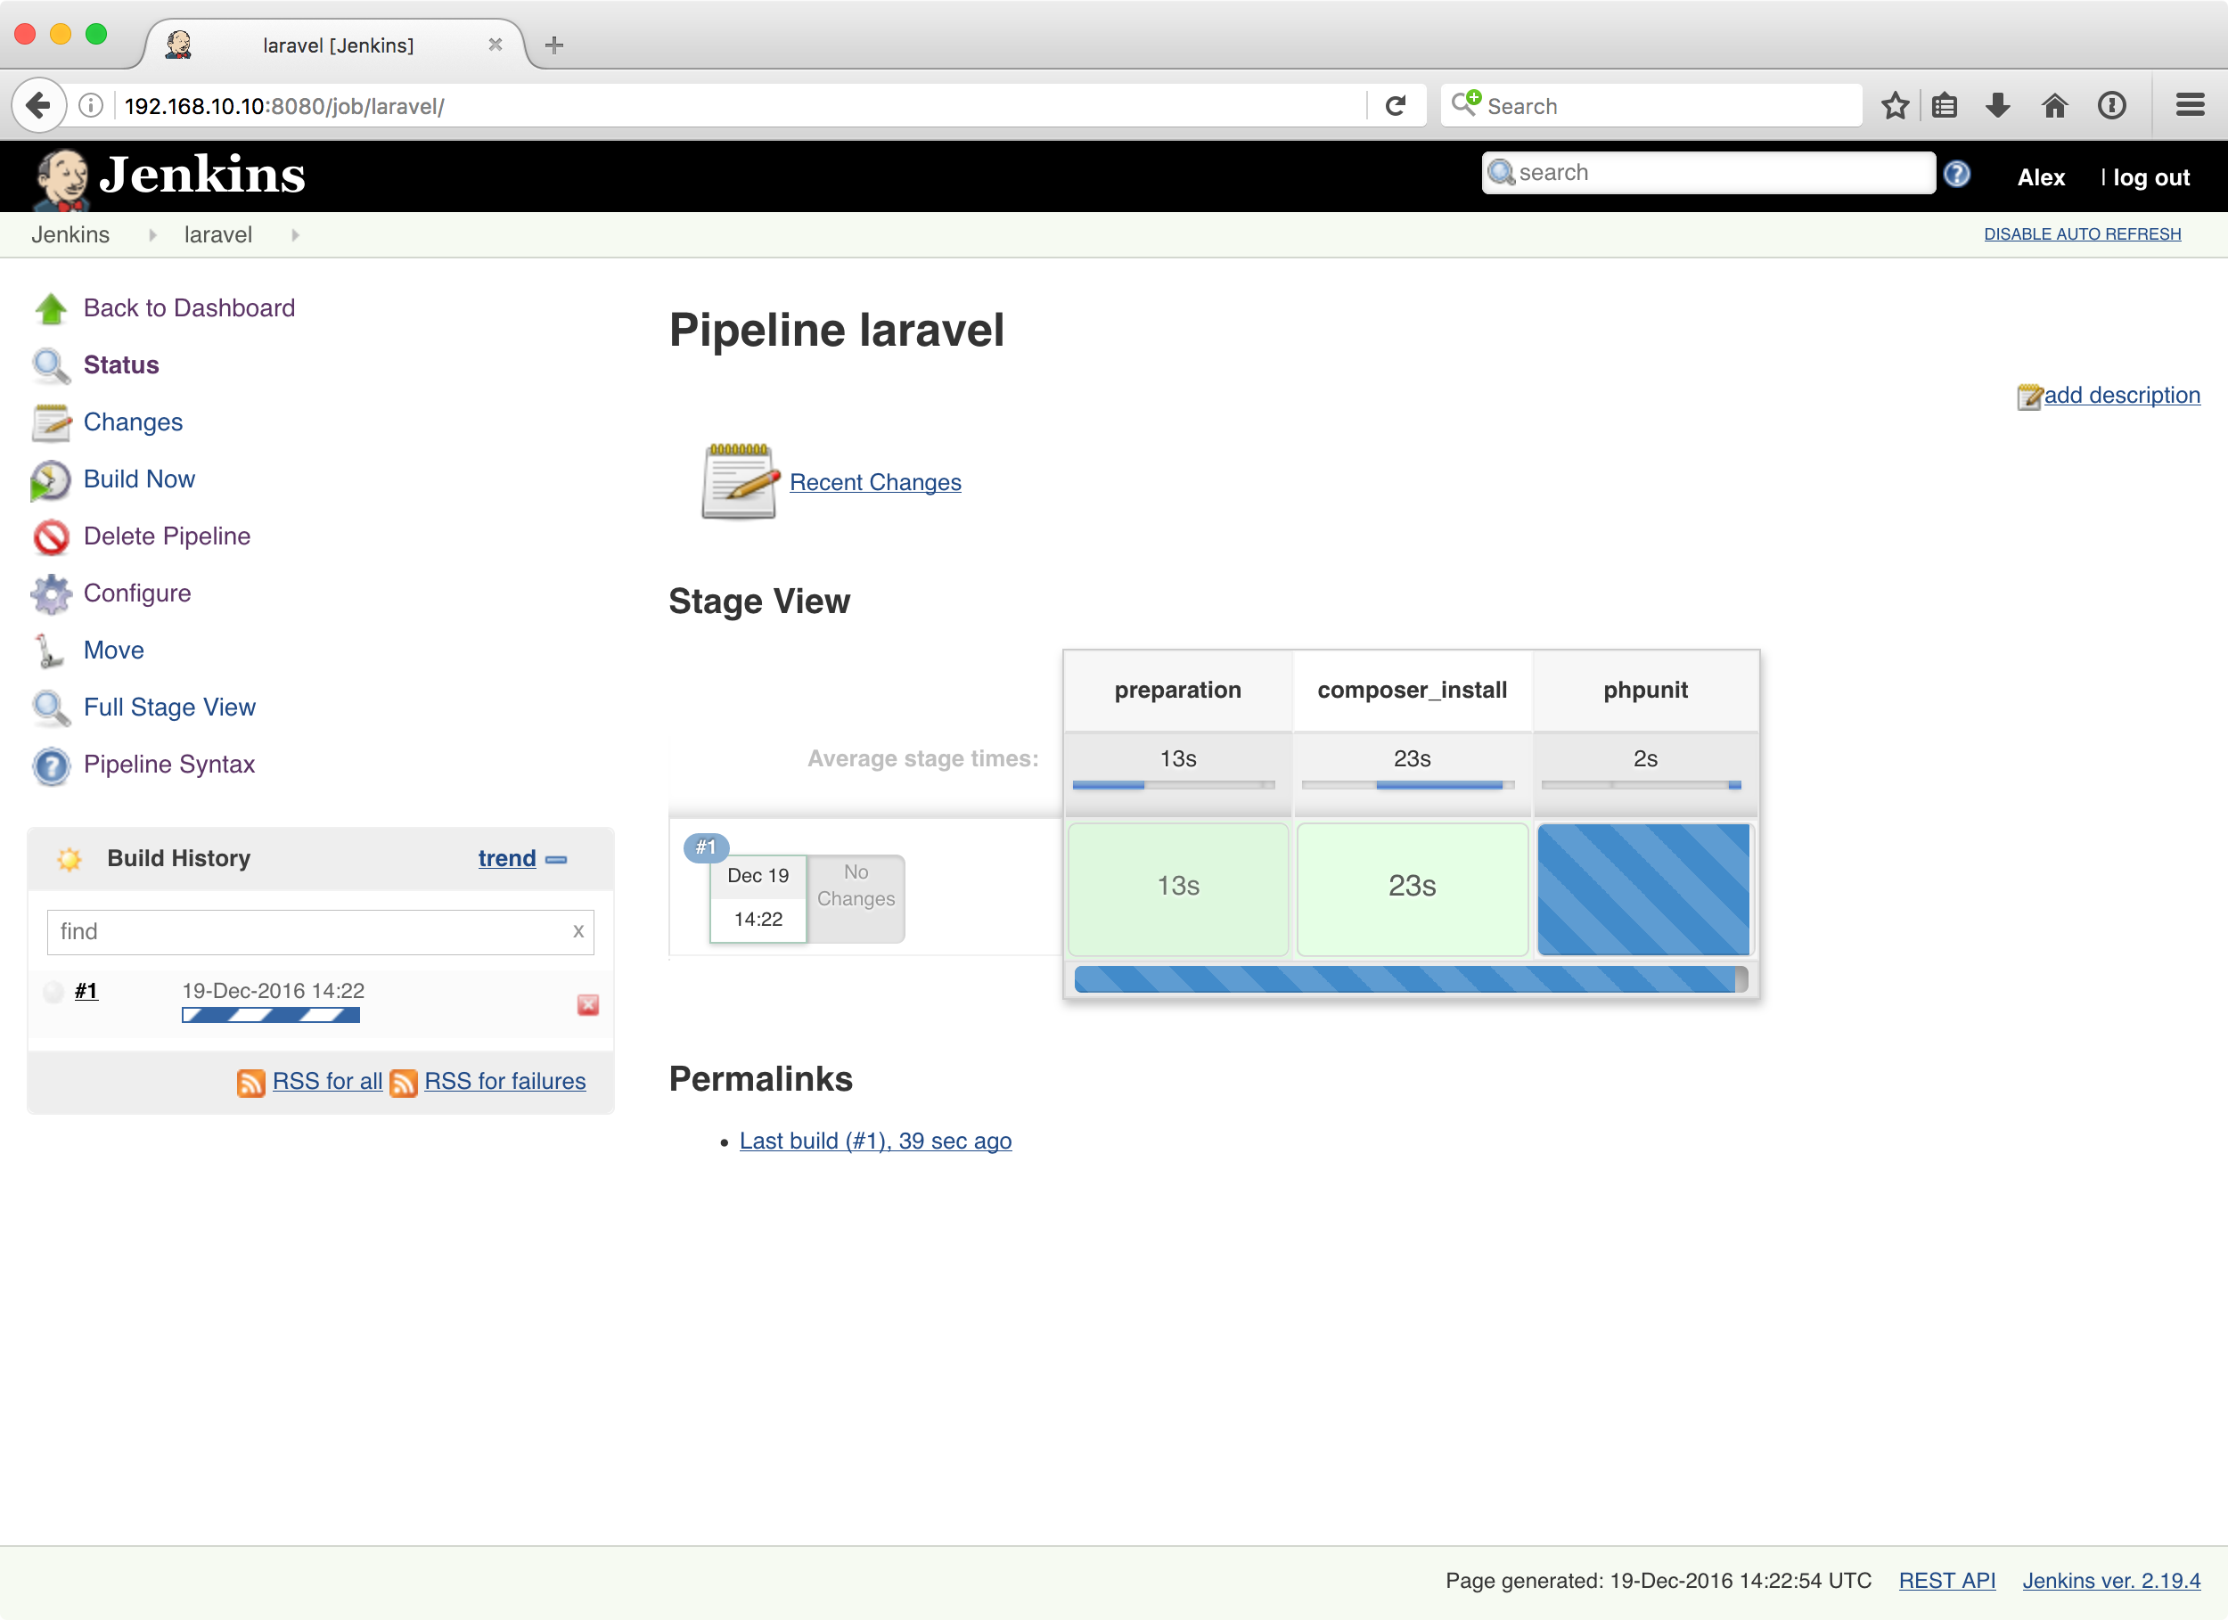Open the Full Stage View link
This screenshot has height=1620, width=2228.
(x=169, y=708)
